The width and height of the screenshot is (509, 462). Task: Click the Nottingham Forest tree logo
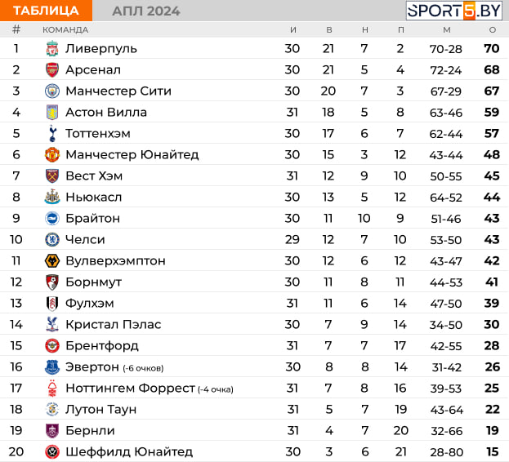click(x=52, y=388)
